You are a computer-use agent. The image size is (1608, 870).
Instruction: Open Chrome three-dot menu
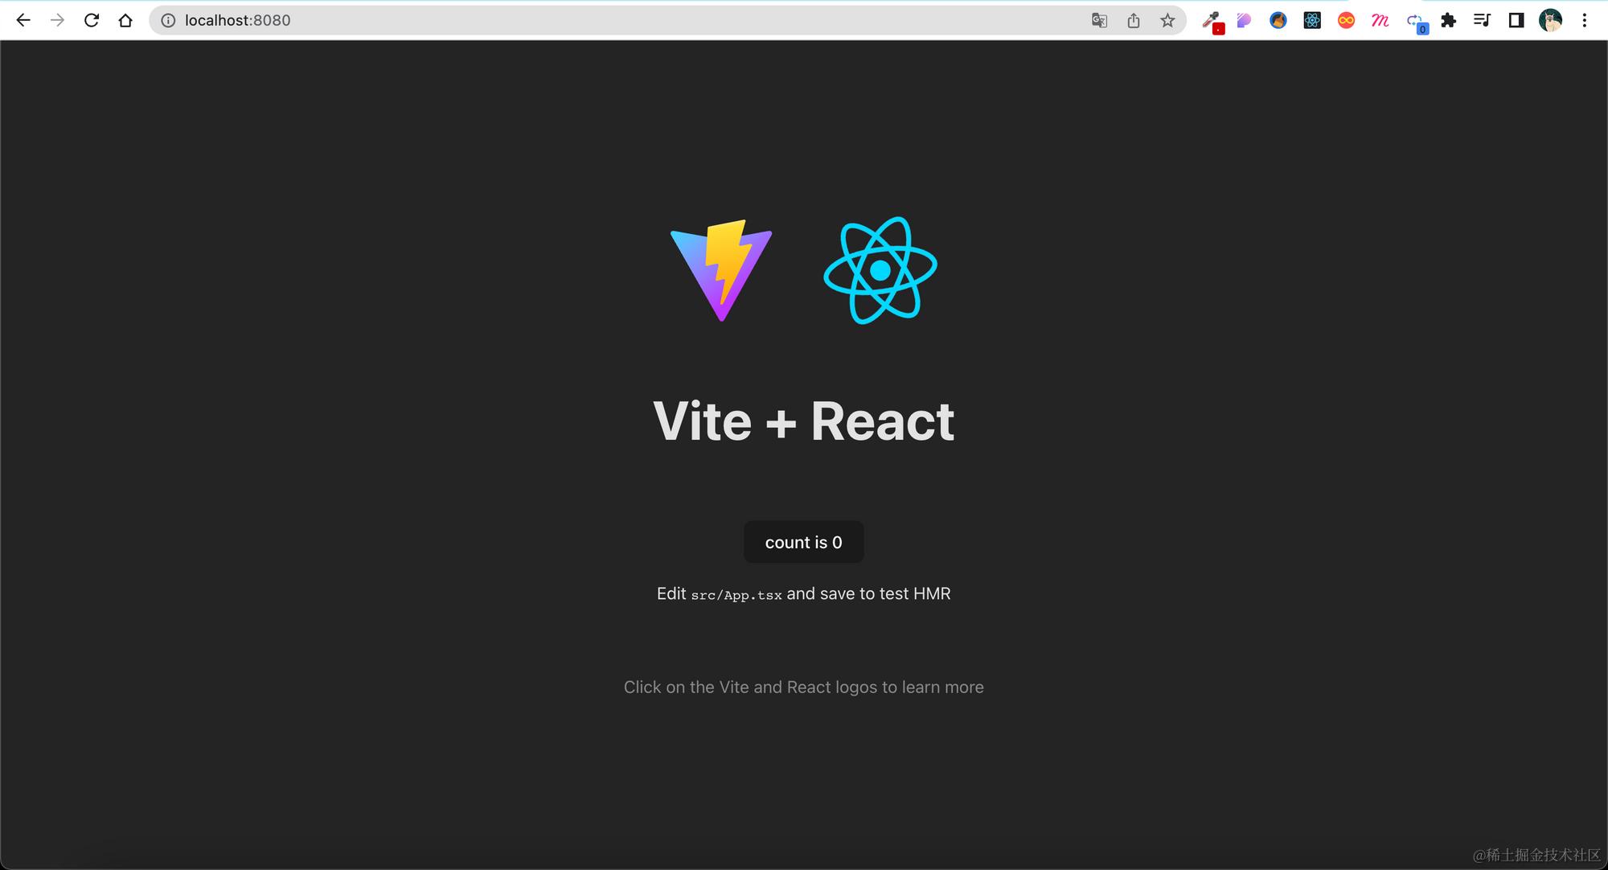click(x=1585, y=20)
